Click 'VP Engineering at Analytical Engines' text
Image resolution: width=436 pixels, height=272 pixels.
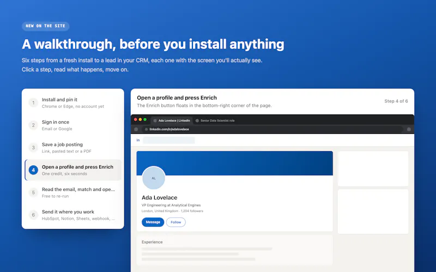tap(171, 205)
